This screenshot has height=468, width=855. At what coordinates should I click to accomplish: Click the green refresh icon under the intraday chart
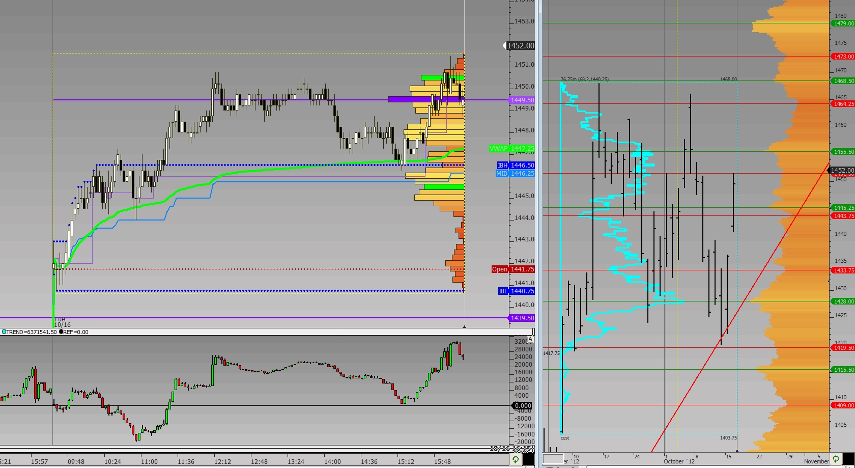pos(516,460)
